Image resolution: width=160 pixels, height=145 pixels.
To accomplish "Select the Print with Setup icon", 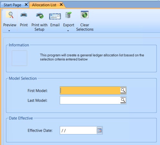I will pyautogui.click(x=40, y=15).
